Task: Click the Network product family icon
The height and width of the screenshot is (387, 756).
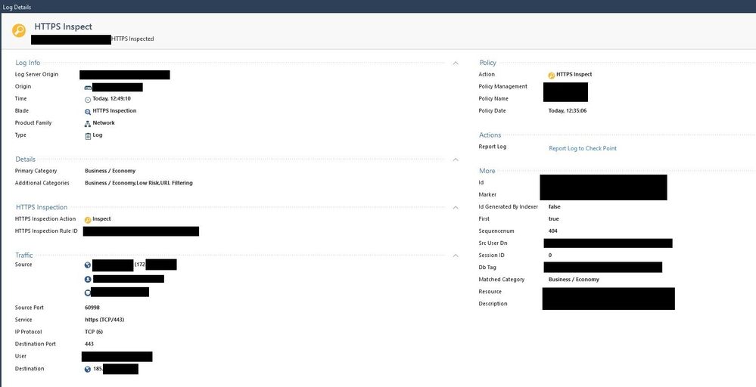Action: click(x=88, y=123)
